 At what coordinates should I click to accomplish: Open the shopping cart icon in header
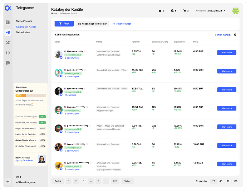[184, 11]
